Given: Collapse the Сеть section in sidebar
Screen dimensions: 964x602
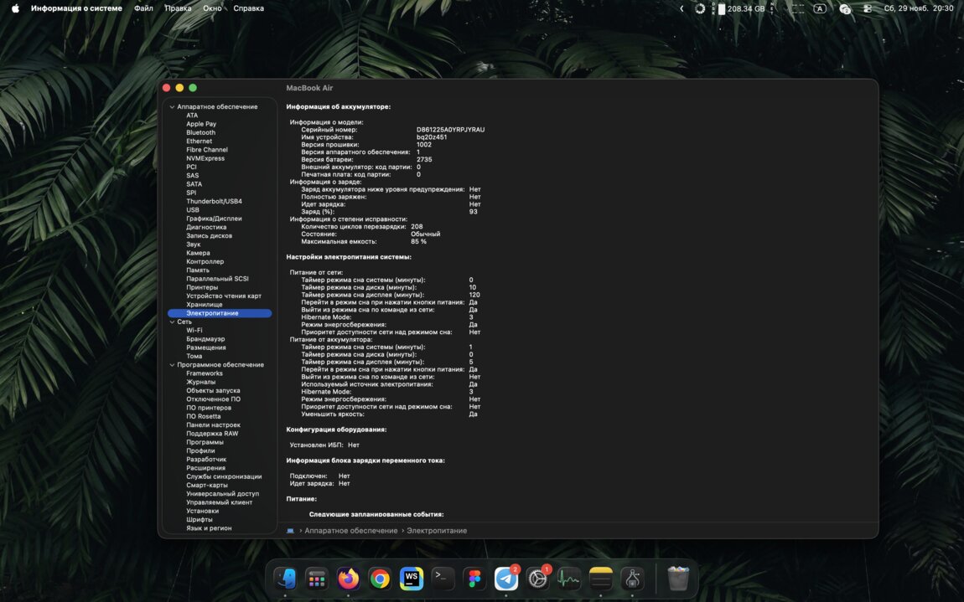Looking at the screenshot, I should [x=173, y=322].
